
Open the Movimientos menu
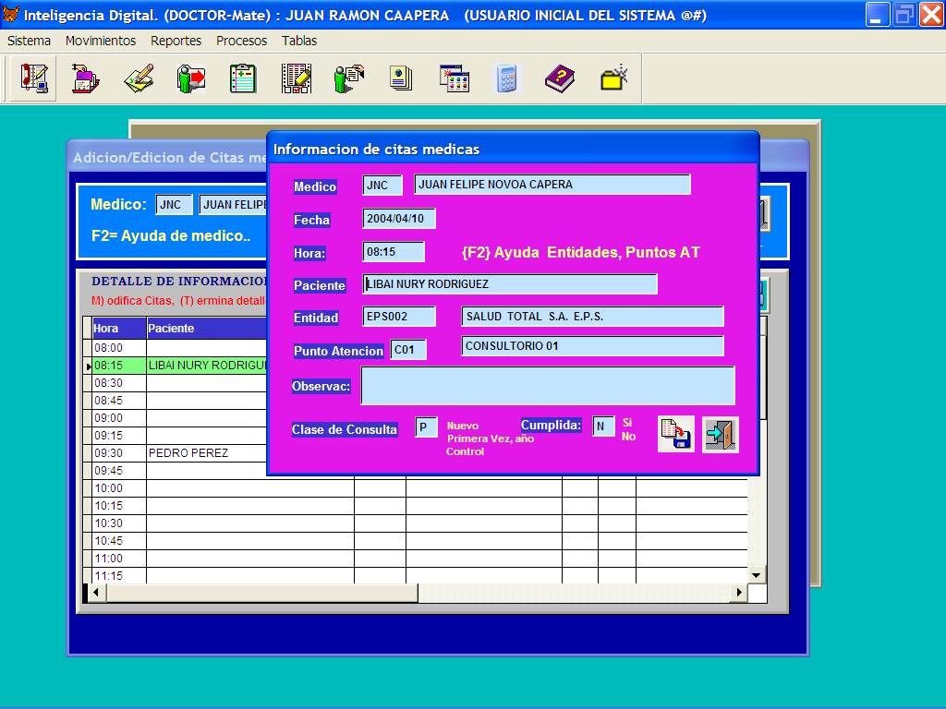(x=101, y=41)
